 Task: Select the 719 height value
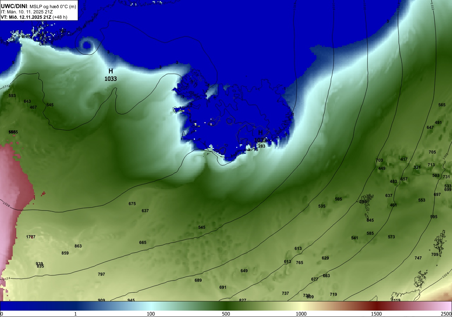tap(333, 294)
